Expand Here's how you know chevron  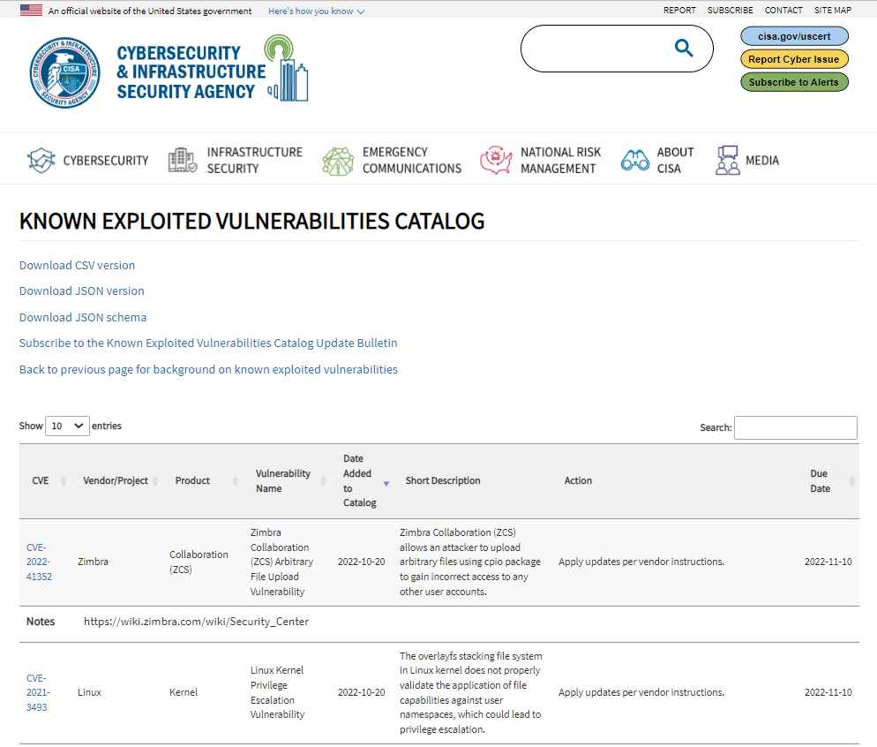(x=361, y=11)
